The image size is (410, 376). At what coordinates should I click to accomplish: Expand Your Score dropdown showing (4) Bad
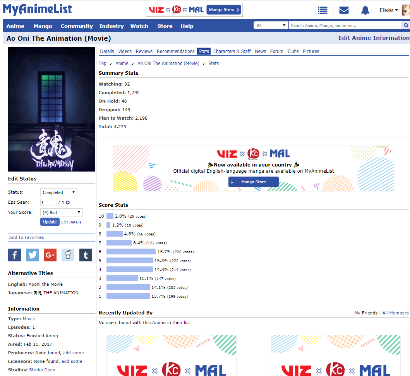click(61, 213)
